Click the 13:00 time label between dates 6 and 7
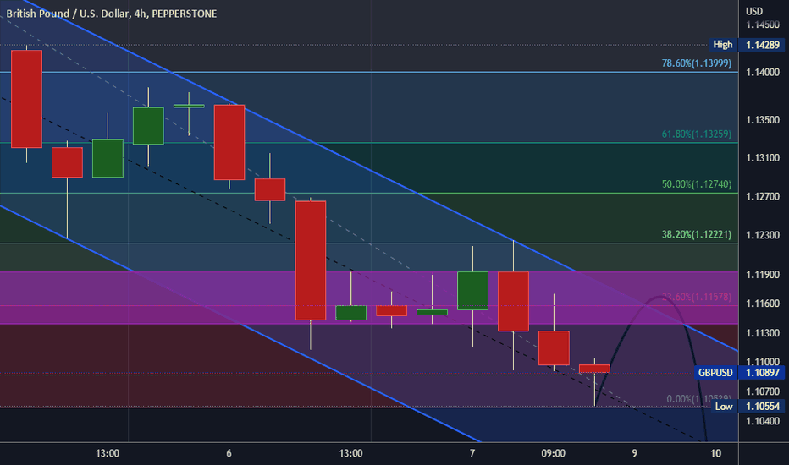The height and width of the screenshot is (465, 789). click(x=350, y=453)
